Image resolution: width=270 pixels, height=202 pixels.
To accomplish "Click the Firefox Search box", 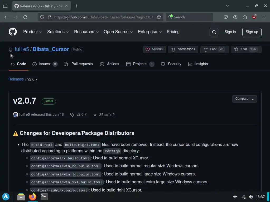I will click(189, 17).
